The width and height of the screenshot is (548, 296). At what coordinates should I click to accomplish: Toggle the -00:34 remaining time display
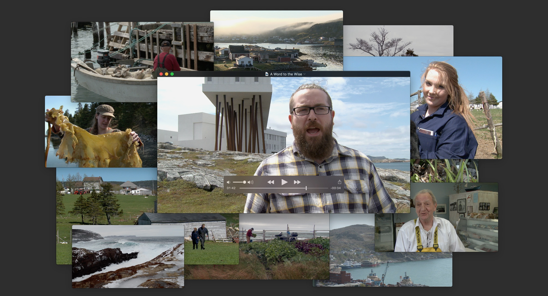point(335,188)
